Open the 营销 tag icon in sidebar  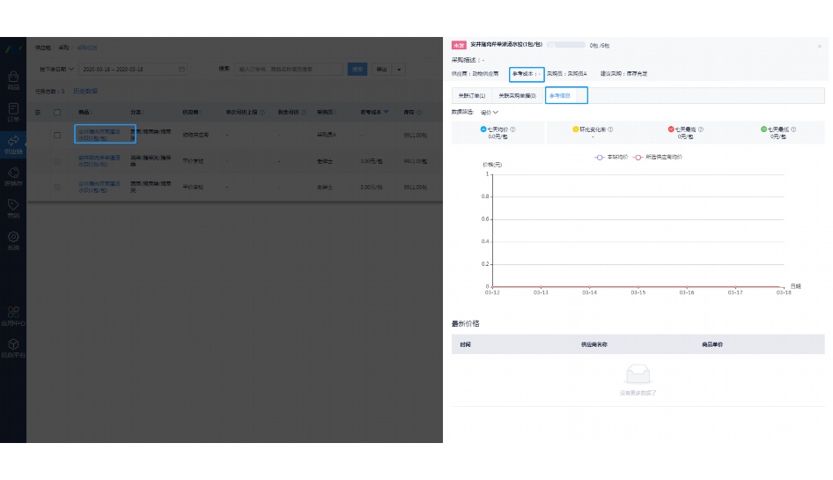[x=13, y=208]
